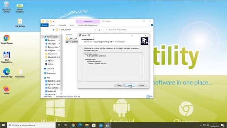Open the Inicio ribbon tab

pos(52,25)
